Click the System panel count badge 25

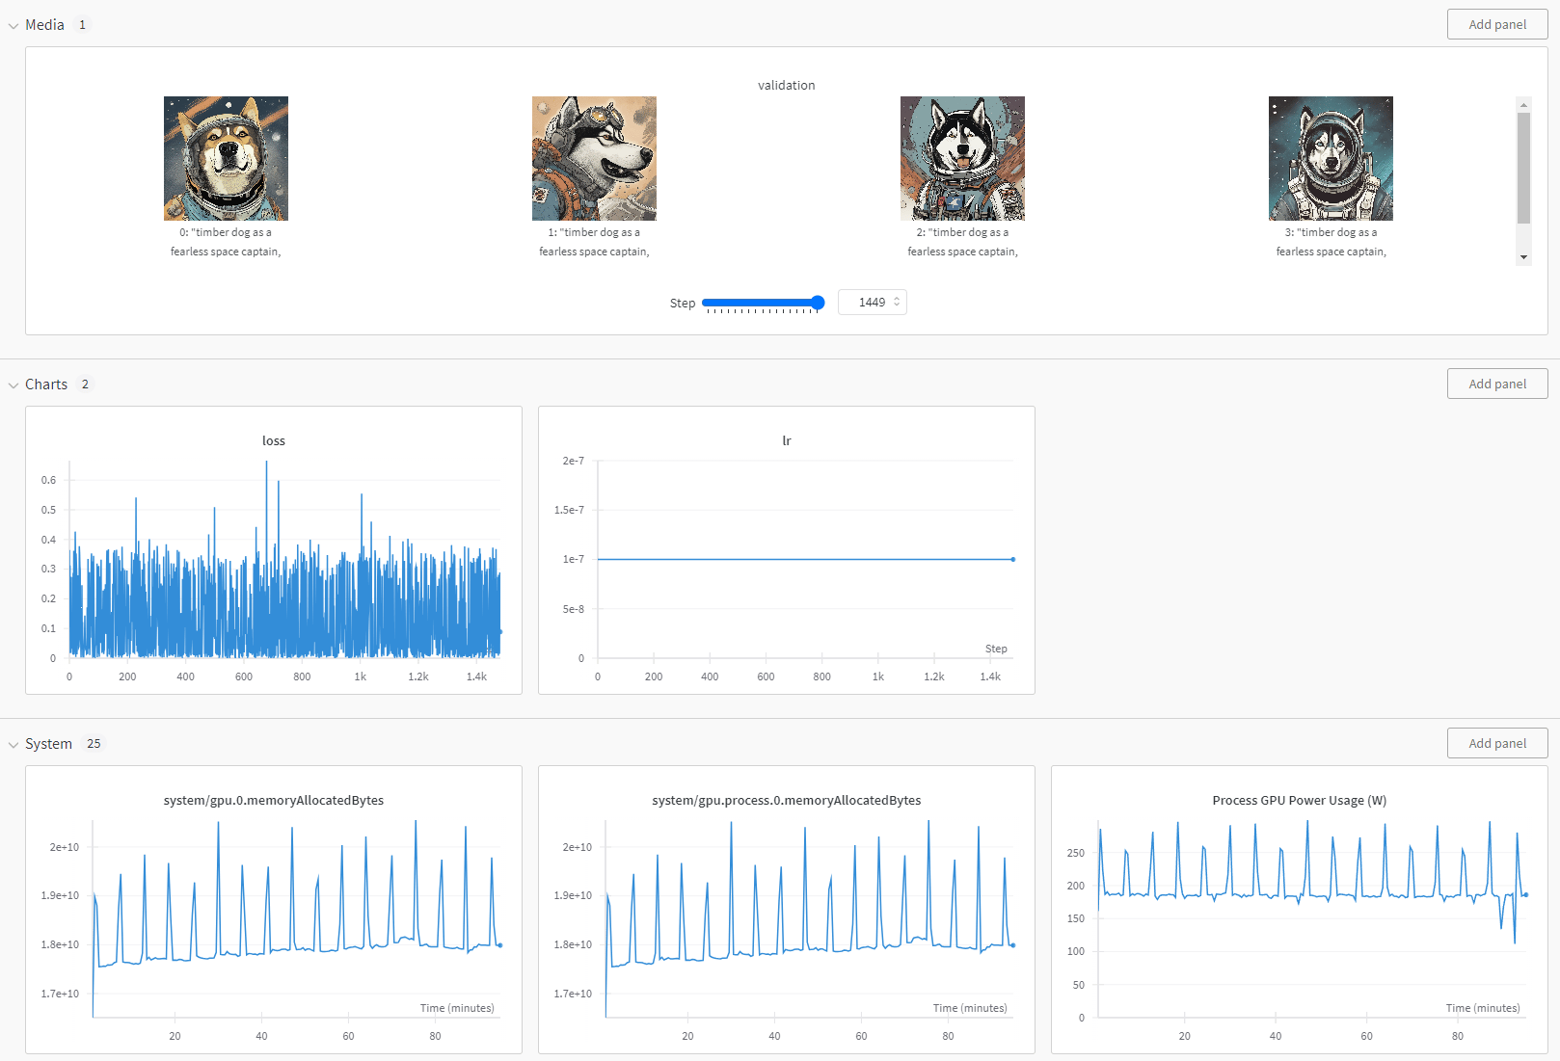94,744
